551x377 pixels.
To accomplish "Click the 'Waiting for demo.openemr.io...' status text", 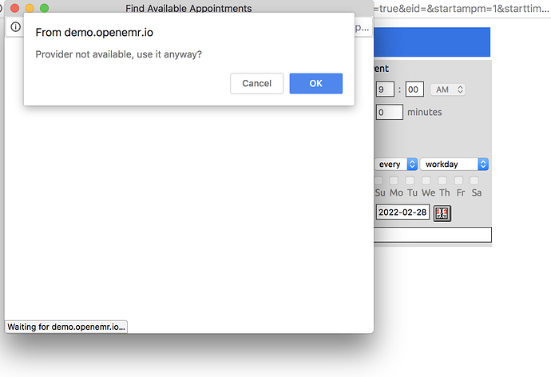I will 66,327.
